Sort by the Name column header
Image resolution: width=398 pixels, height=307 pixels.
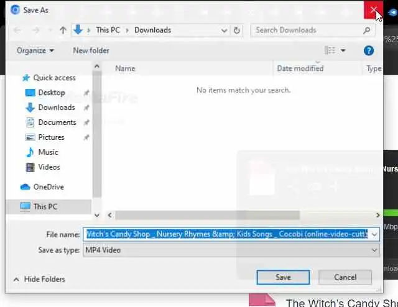[125, 68]
